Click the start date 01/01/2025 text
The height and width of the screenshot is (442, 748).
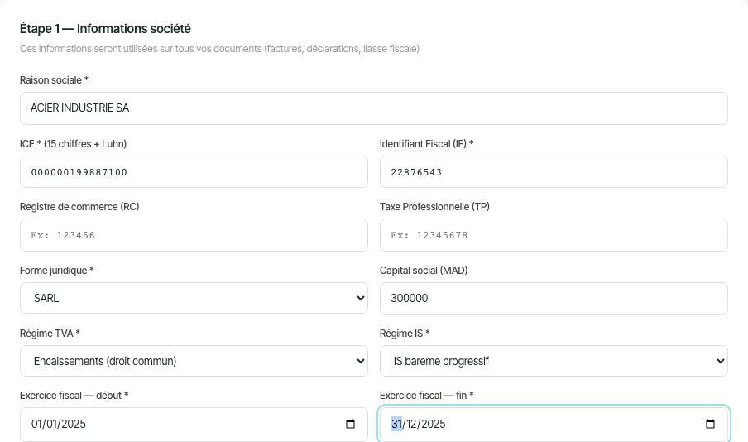(58, 424)
